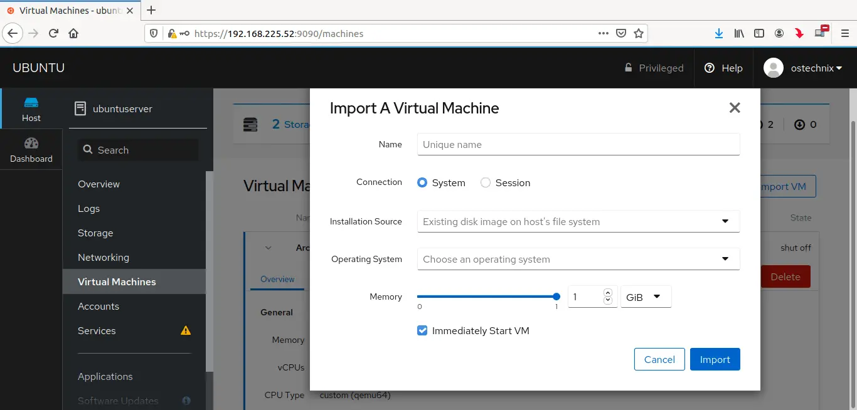
Task: Click the info icon beside Software Updates
Action: pos(186,400)
